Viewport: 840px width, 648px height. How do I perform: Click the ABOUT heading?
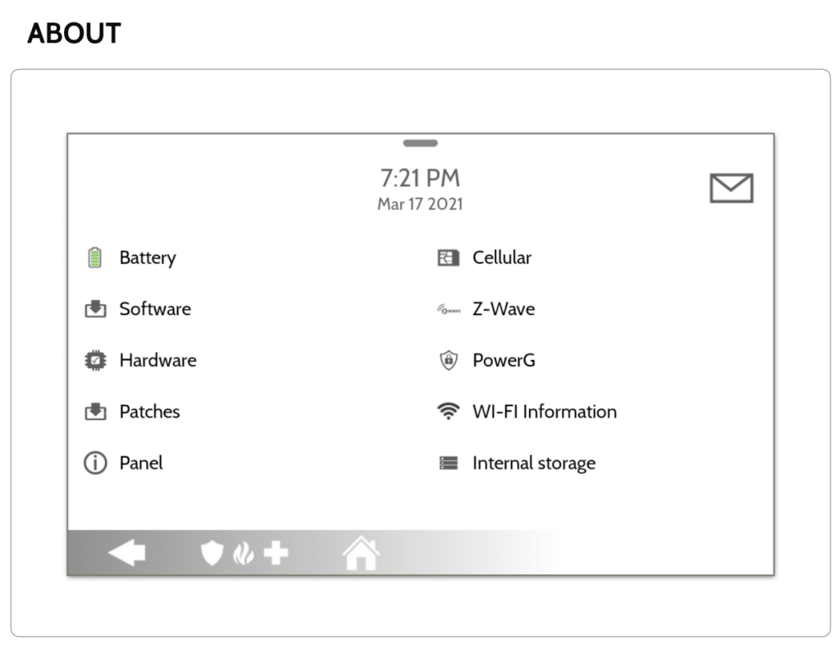pos(74,33)
